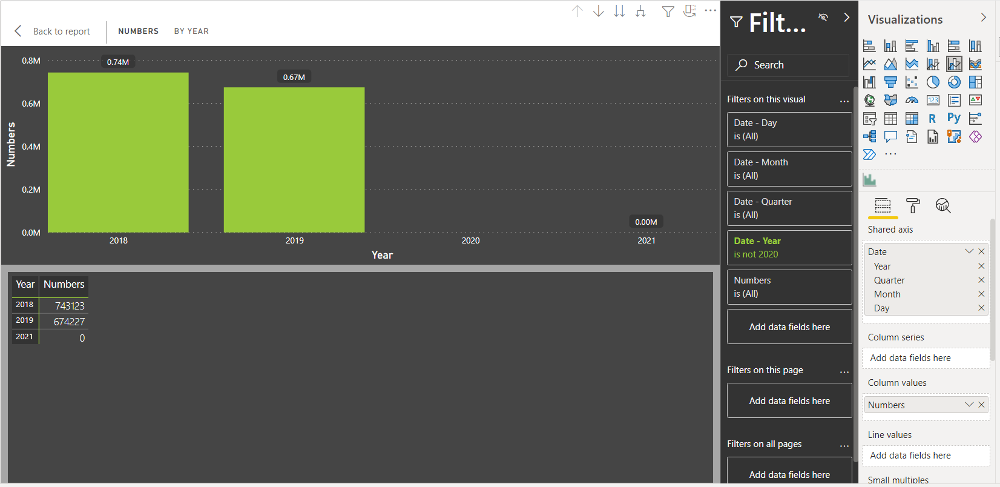Go to next level with double down arrows

[619, 11]
